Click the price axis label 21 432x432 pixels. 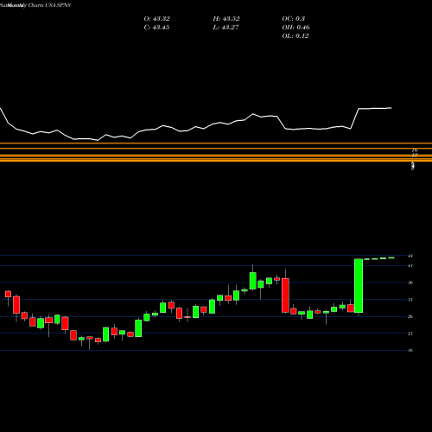click(410, 334)
